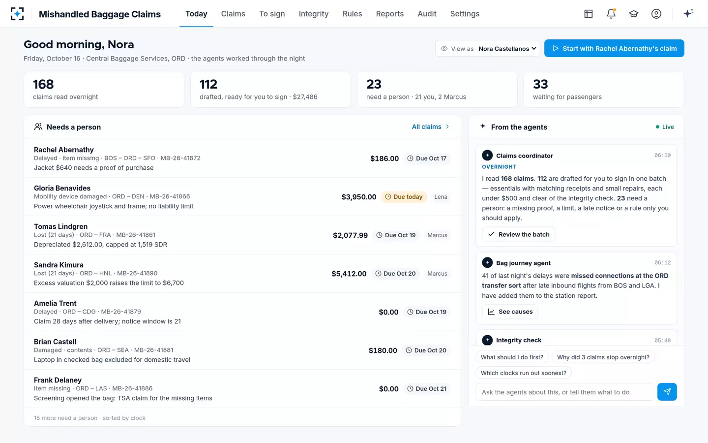Click the Lena assignee tag
This screenshot has height=443, width=708.
pyautogui.click(x=441, y=197)
